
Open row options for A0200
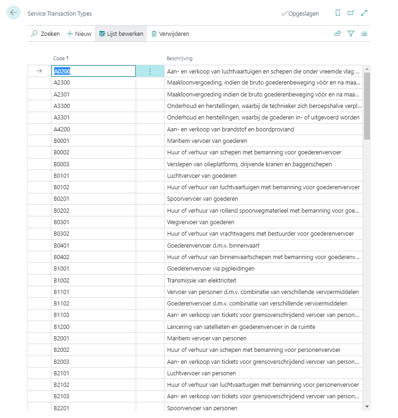point(150,71)
